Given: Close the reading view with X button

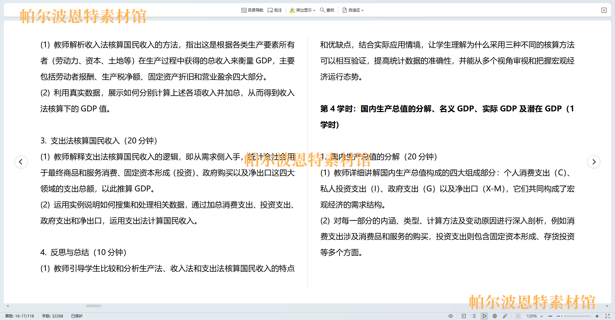Looking at the screenshot, I should (x=604, y=10).
